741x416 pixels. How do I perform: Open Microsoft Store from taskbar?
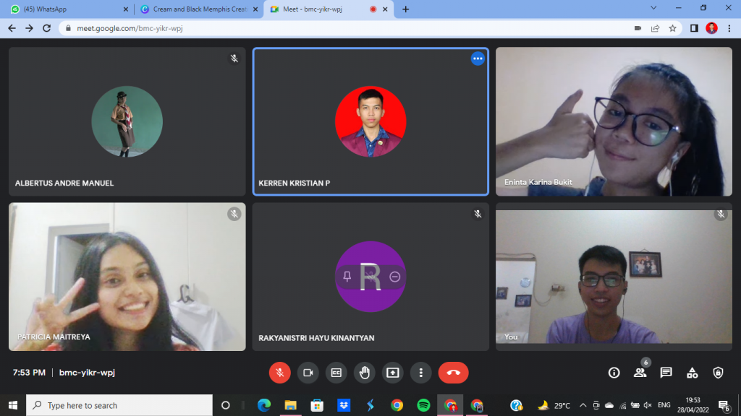pos(317,405)
